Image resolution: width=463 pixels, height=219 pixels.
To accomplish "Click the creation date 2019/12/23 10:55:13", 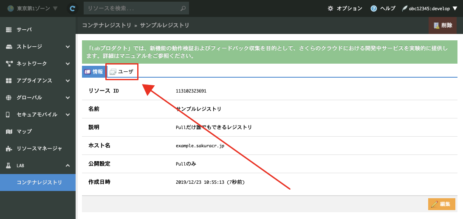I will click(x=200, y=182).
